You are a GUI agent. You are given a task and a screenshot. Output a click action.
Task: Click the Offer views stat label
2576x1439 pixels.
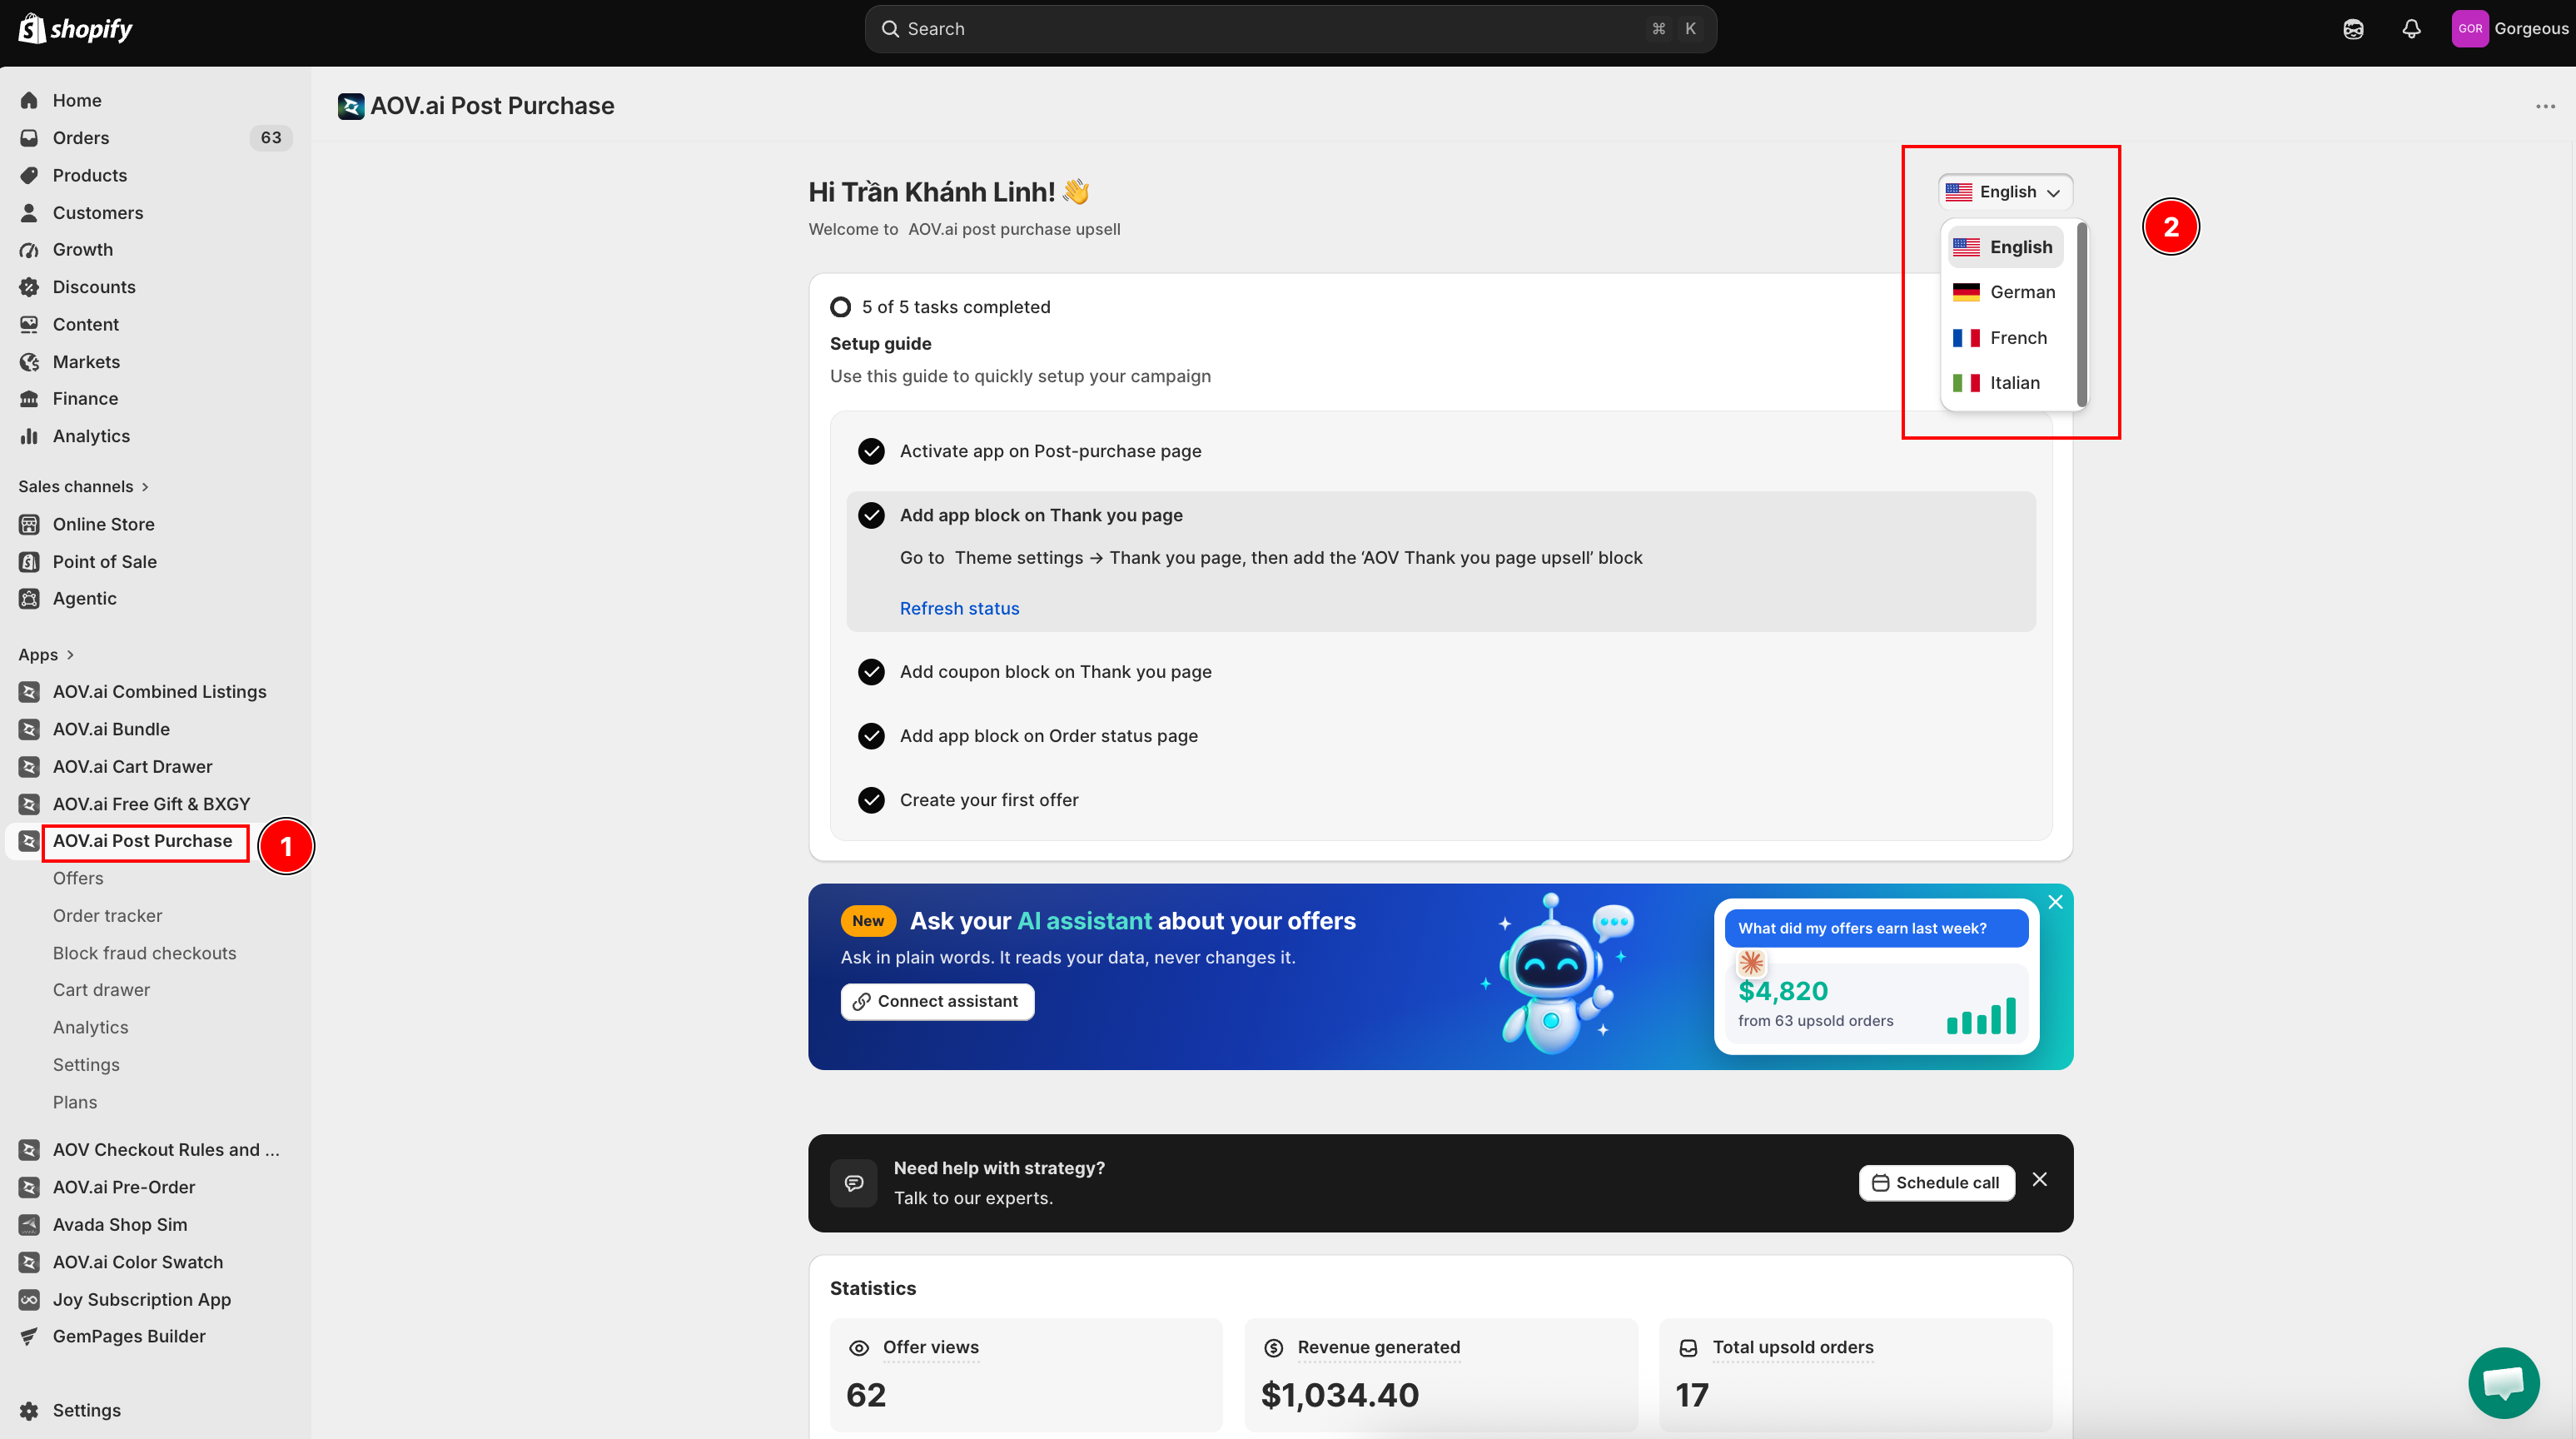[x=931, y=1347]
